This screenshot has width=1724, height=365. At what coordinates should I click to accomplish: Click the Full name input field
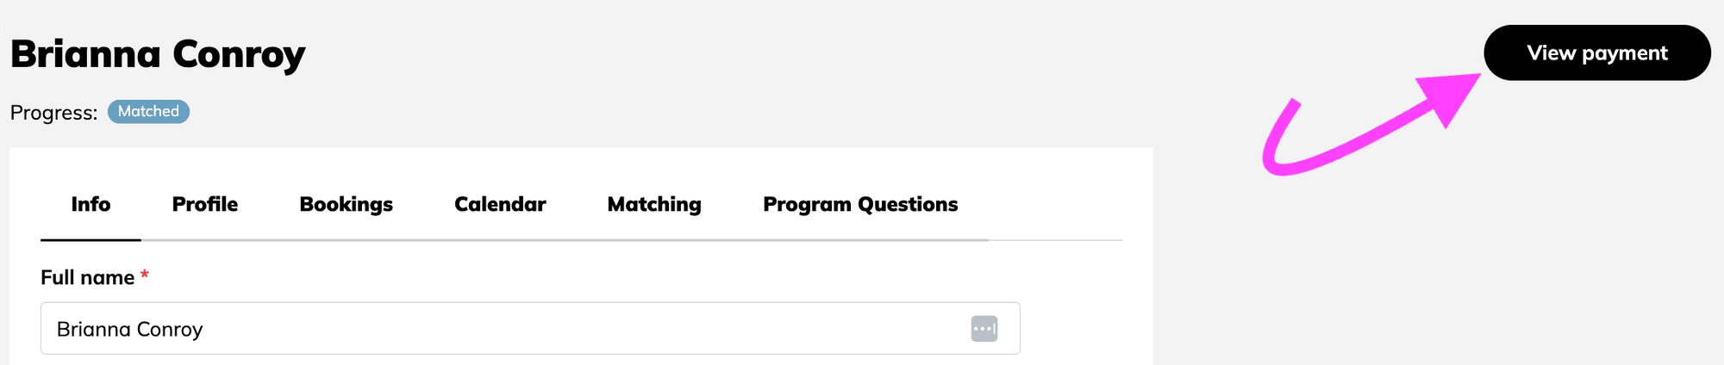click(x=500, y=329)
